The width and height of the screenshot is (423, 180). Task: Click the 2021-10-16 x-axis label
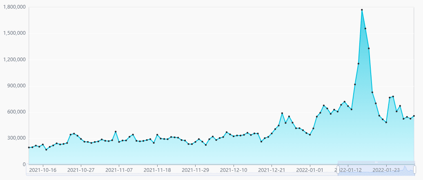(x=42, y=170)
